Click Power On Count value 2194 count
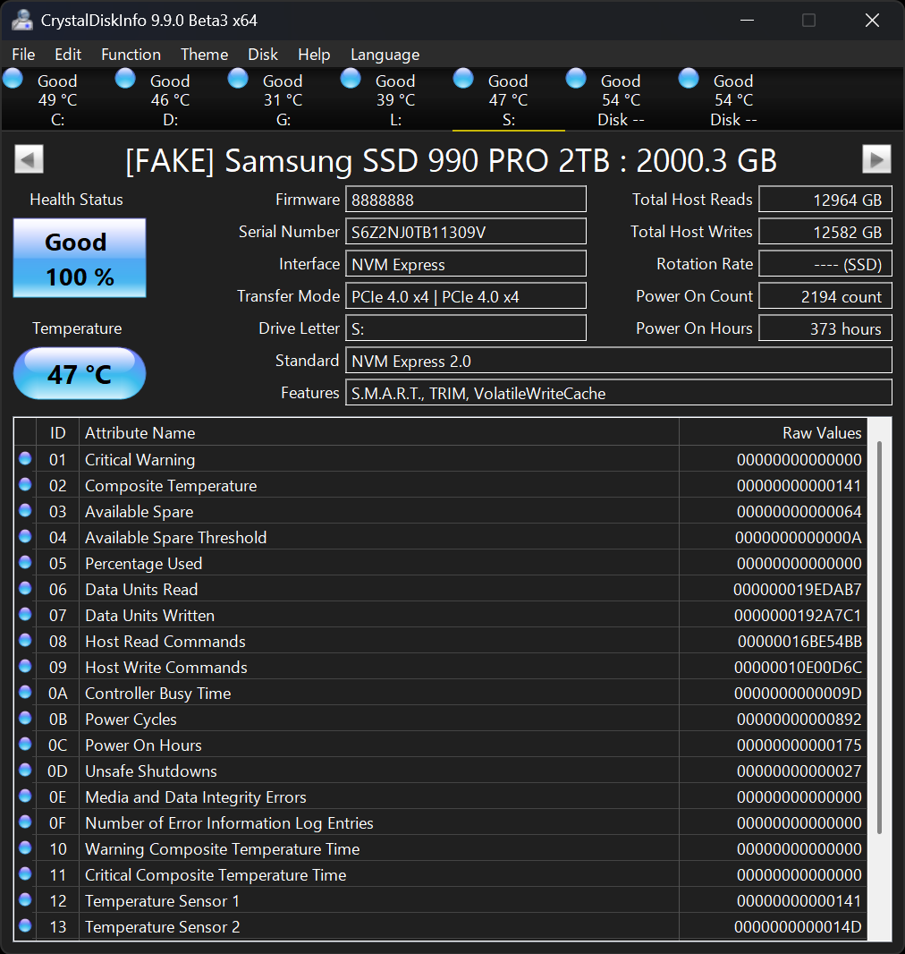The image size is (905, 954). tap(825, 296)
